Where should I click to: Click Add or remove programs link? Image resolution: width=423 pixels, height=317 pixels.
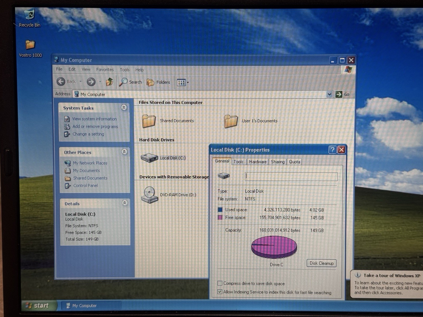coord(95,127)
